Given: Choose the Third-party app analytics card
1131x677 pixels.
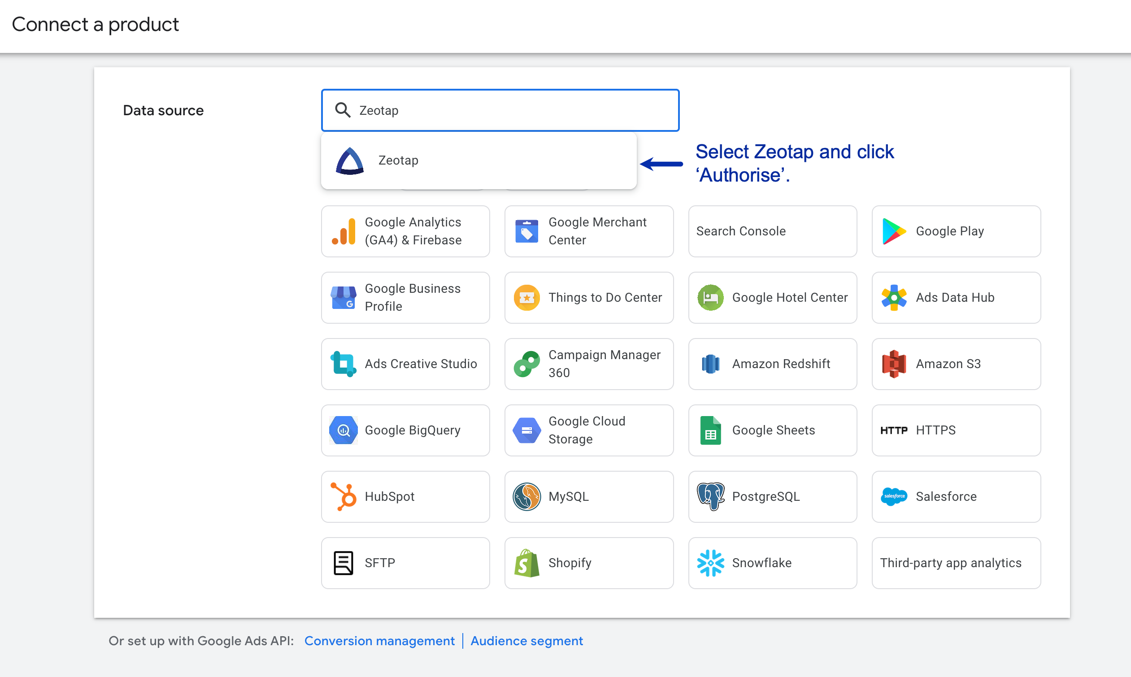Looking at the screenshot, I should point(956,563).
